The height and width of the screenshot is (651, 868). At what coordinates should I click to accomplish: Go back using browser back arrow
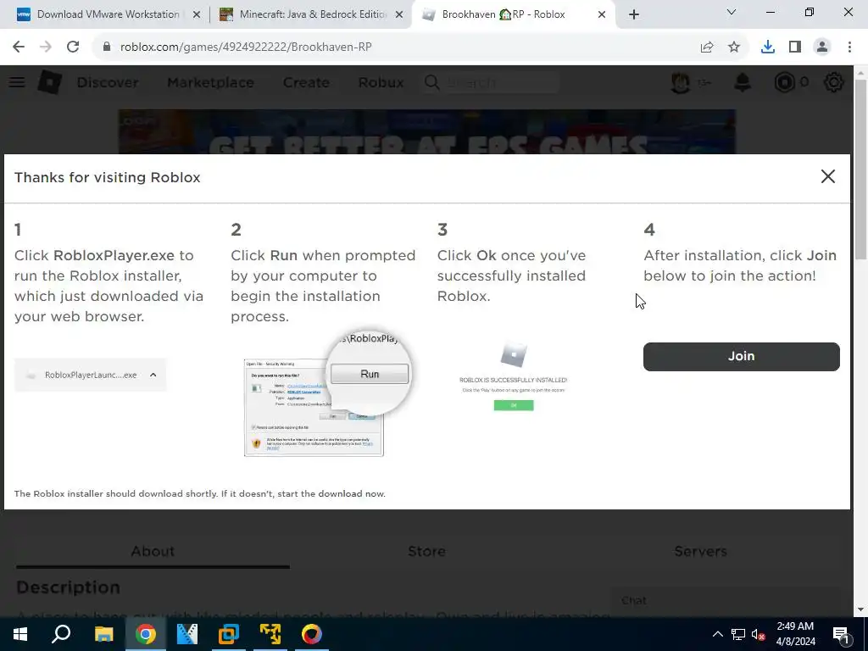19,47
